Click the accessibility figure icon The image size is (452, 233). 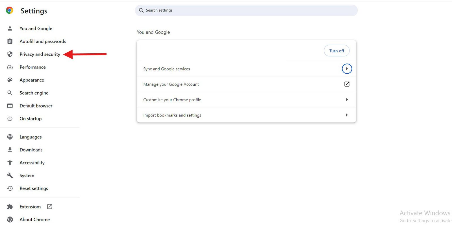[x=10, y=162]
